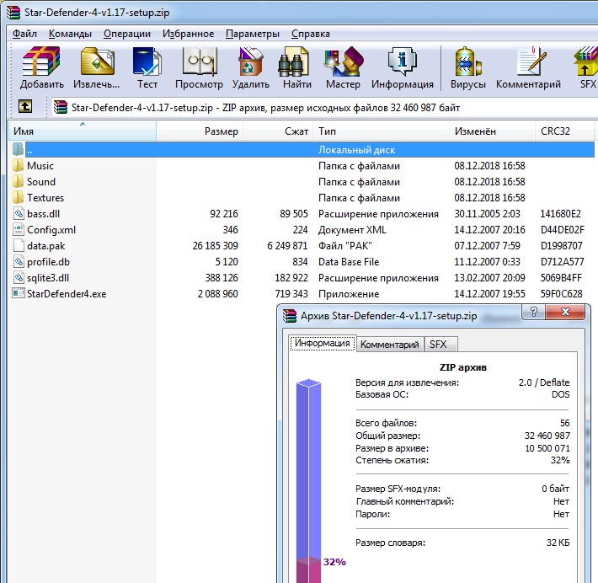Open the Команды menu
598x583 pixels.
pos(70,34)
